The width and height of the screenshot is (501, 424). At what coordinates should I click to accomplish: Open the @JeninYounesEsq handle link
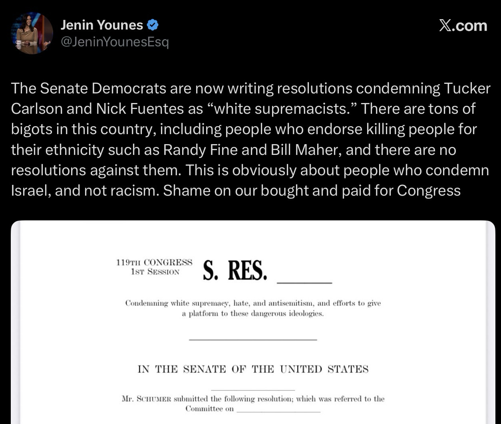(x=115, y=42)
